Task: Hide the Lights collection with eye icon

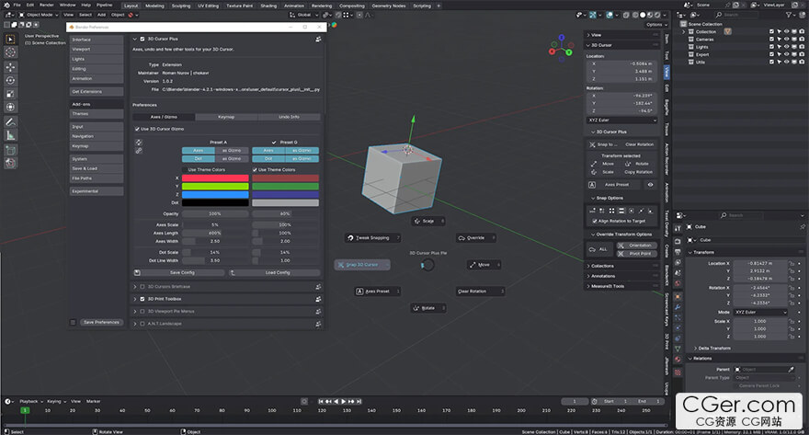Action: point(786,47)
